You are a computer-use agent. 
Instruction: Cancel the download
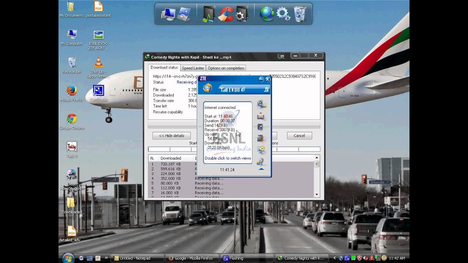(299, 136)
